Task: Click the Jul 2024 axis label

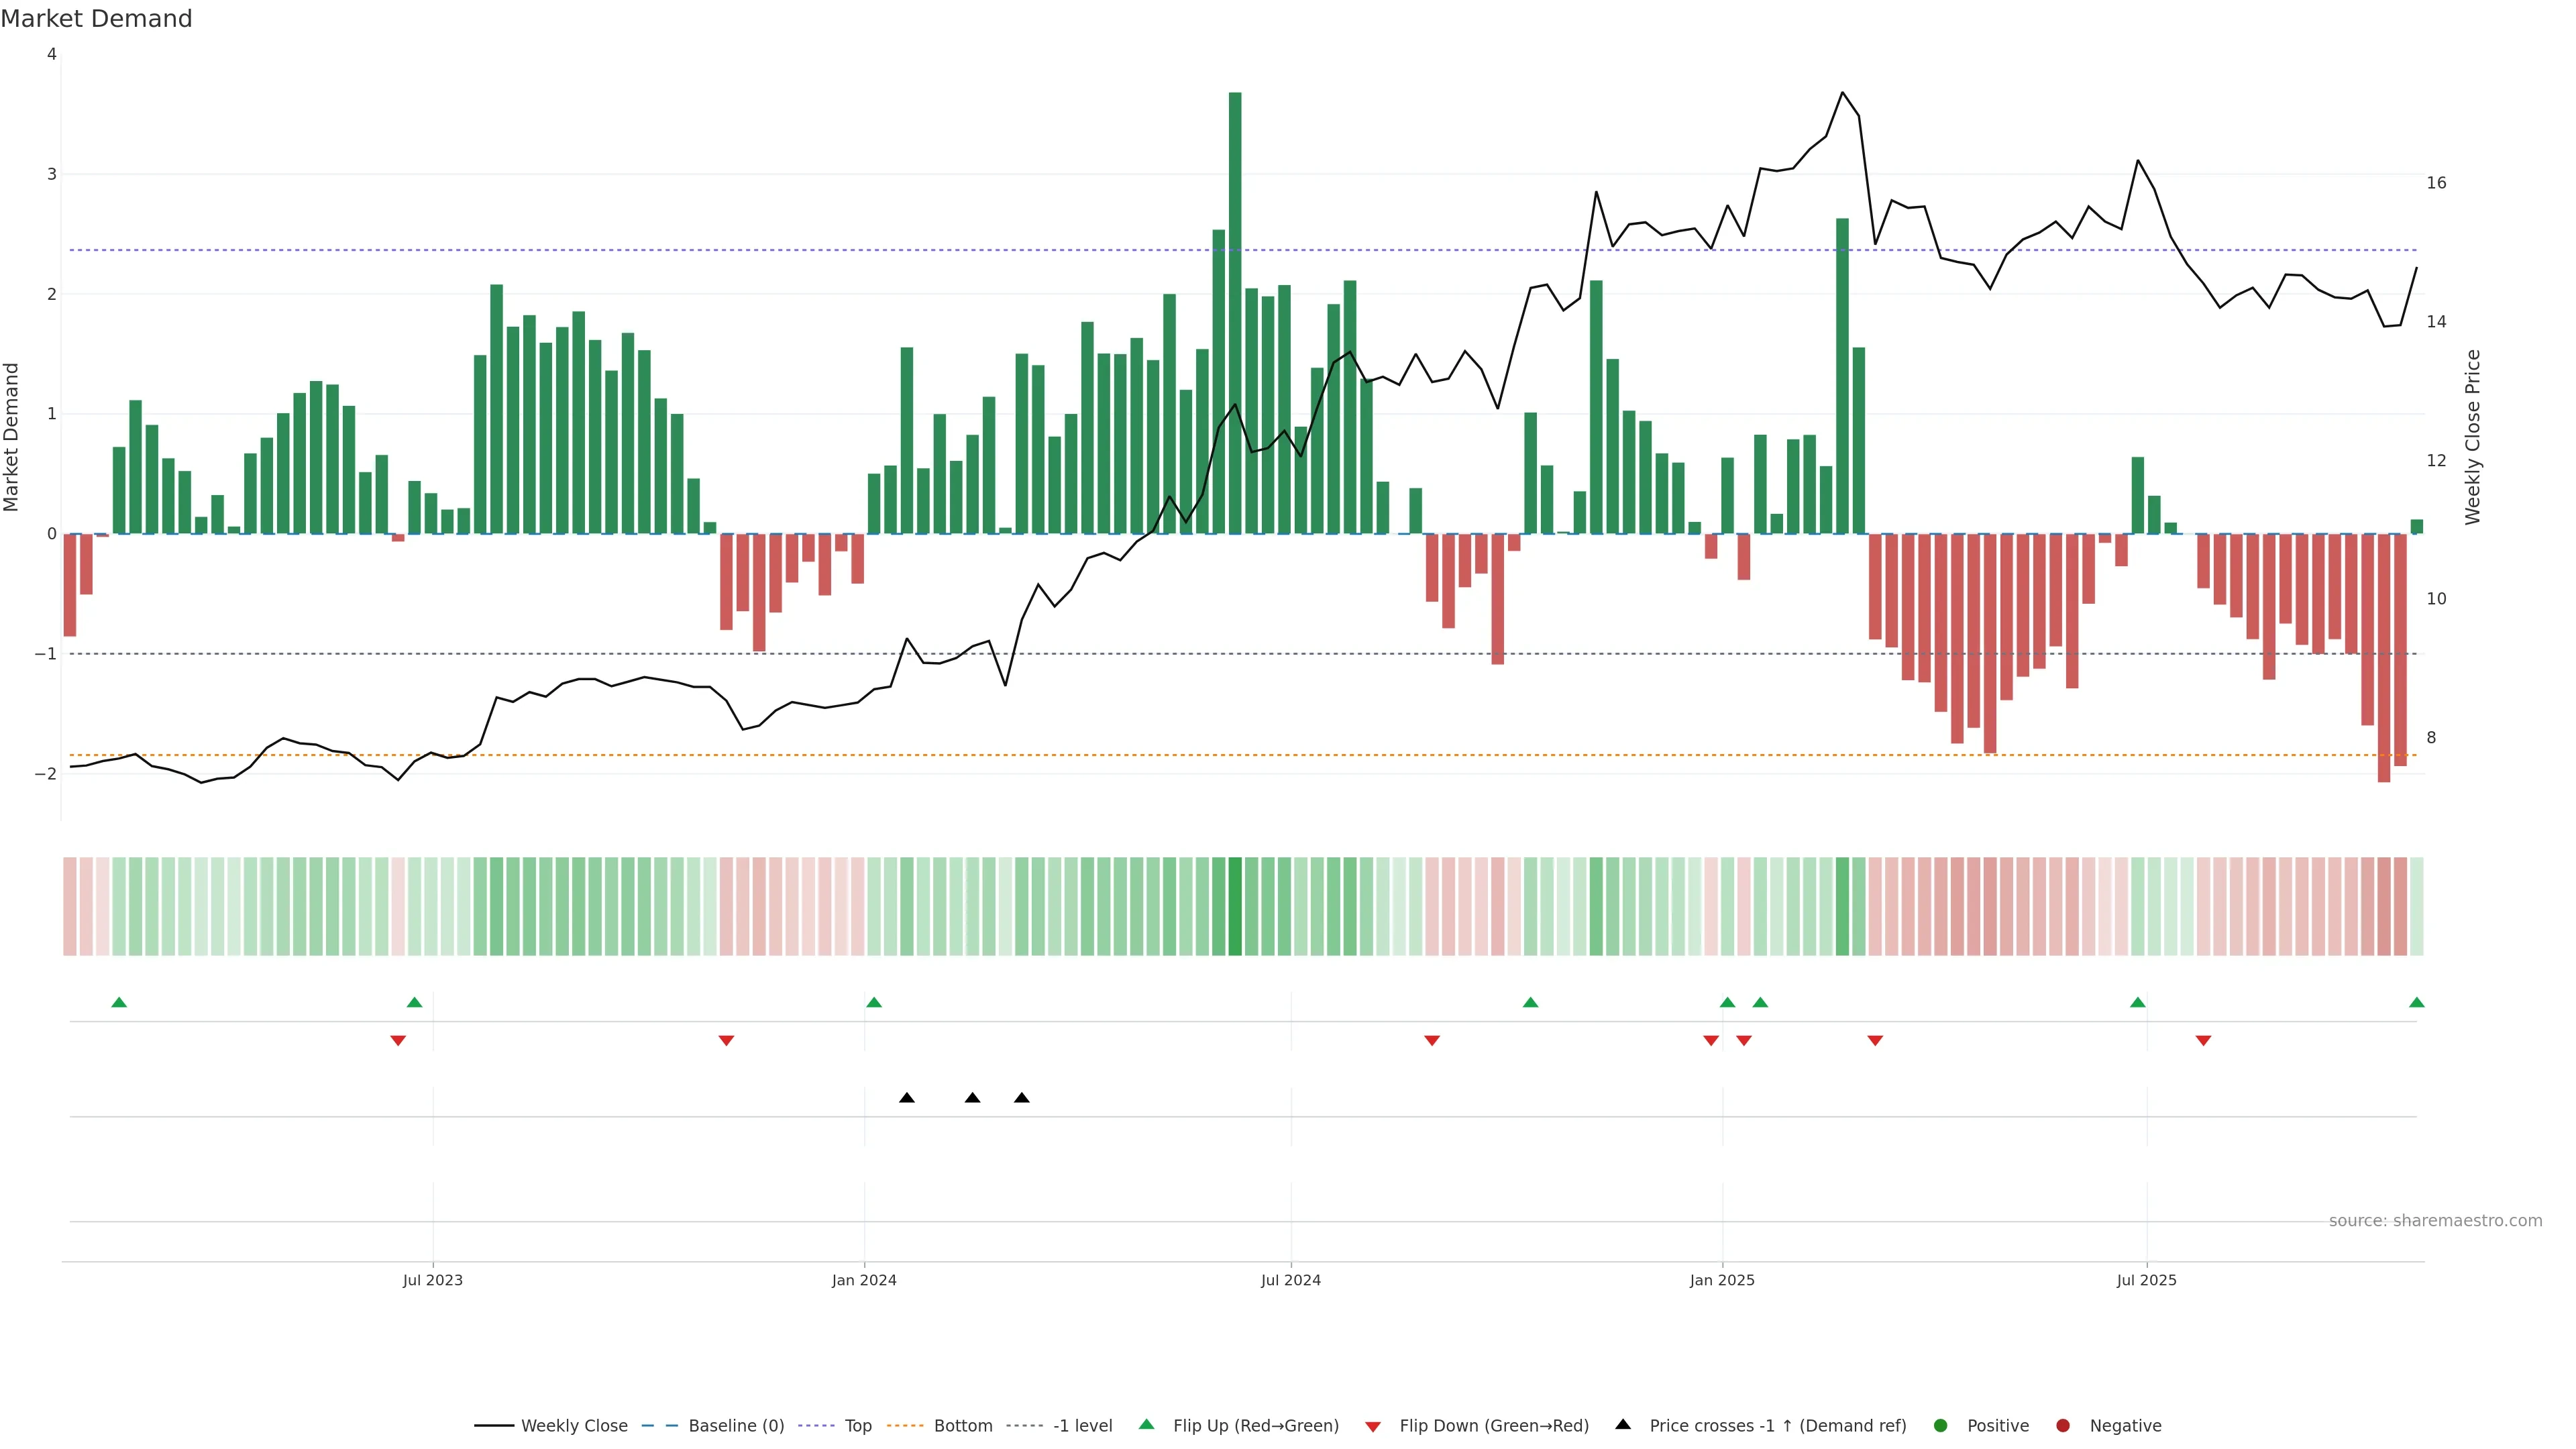Action: pyautogui.click(x=1290, y=1280)
